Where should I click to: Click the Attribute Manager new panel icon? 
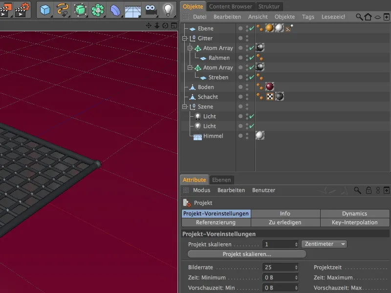pos(386,190)
